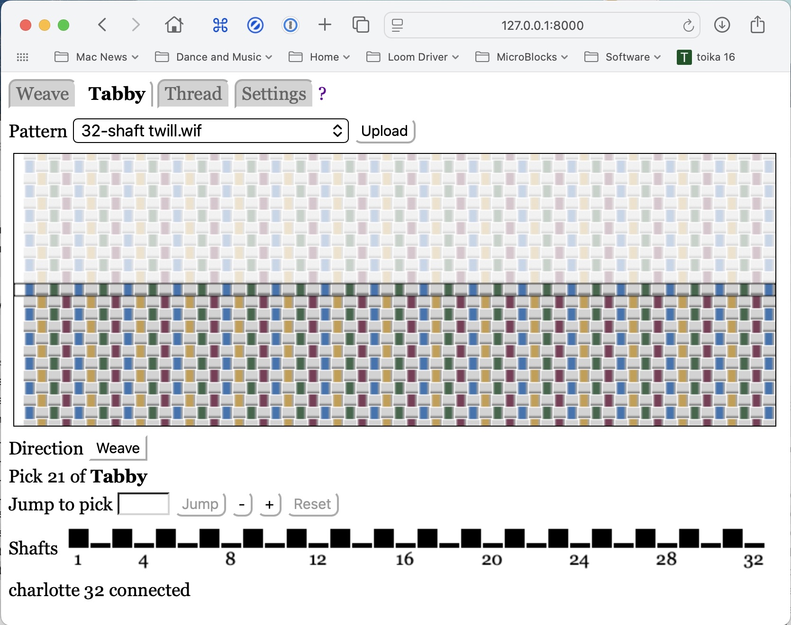Show tab overview icon
The image size is (791, 625).
point(361,25)
